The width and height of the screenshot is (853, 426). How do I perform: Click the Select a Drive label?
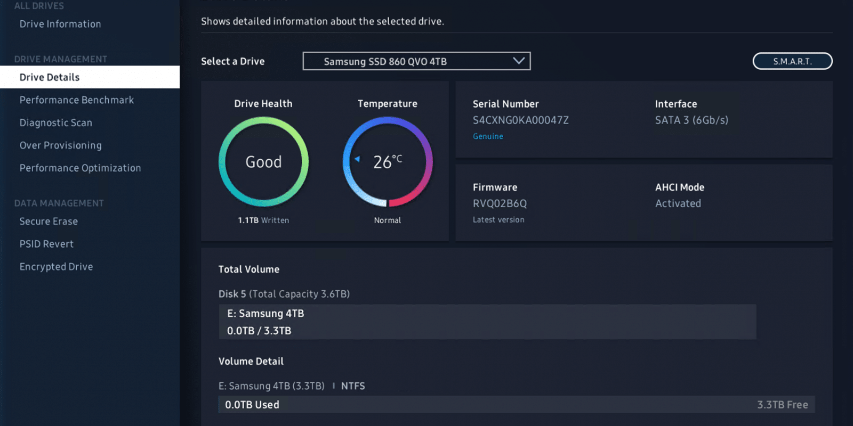233,61
